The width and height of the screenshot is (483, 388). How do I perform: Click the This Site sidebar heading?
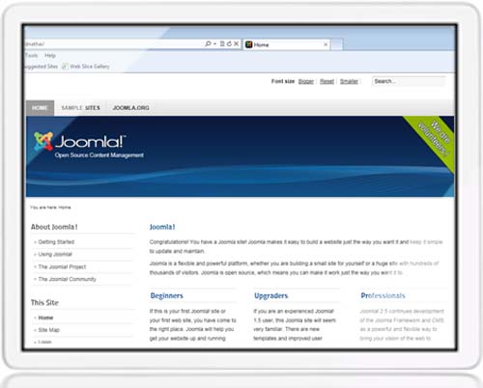click(44, 302)
